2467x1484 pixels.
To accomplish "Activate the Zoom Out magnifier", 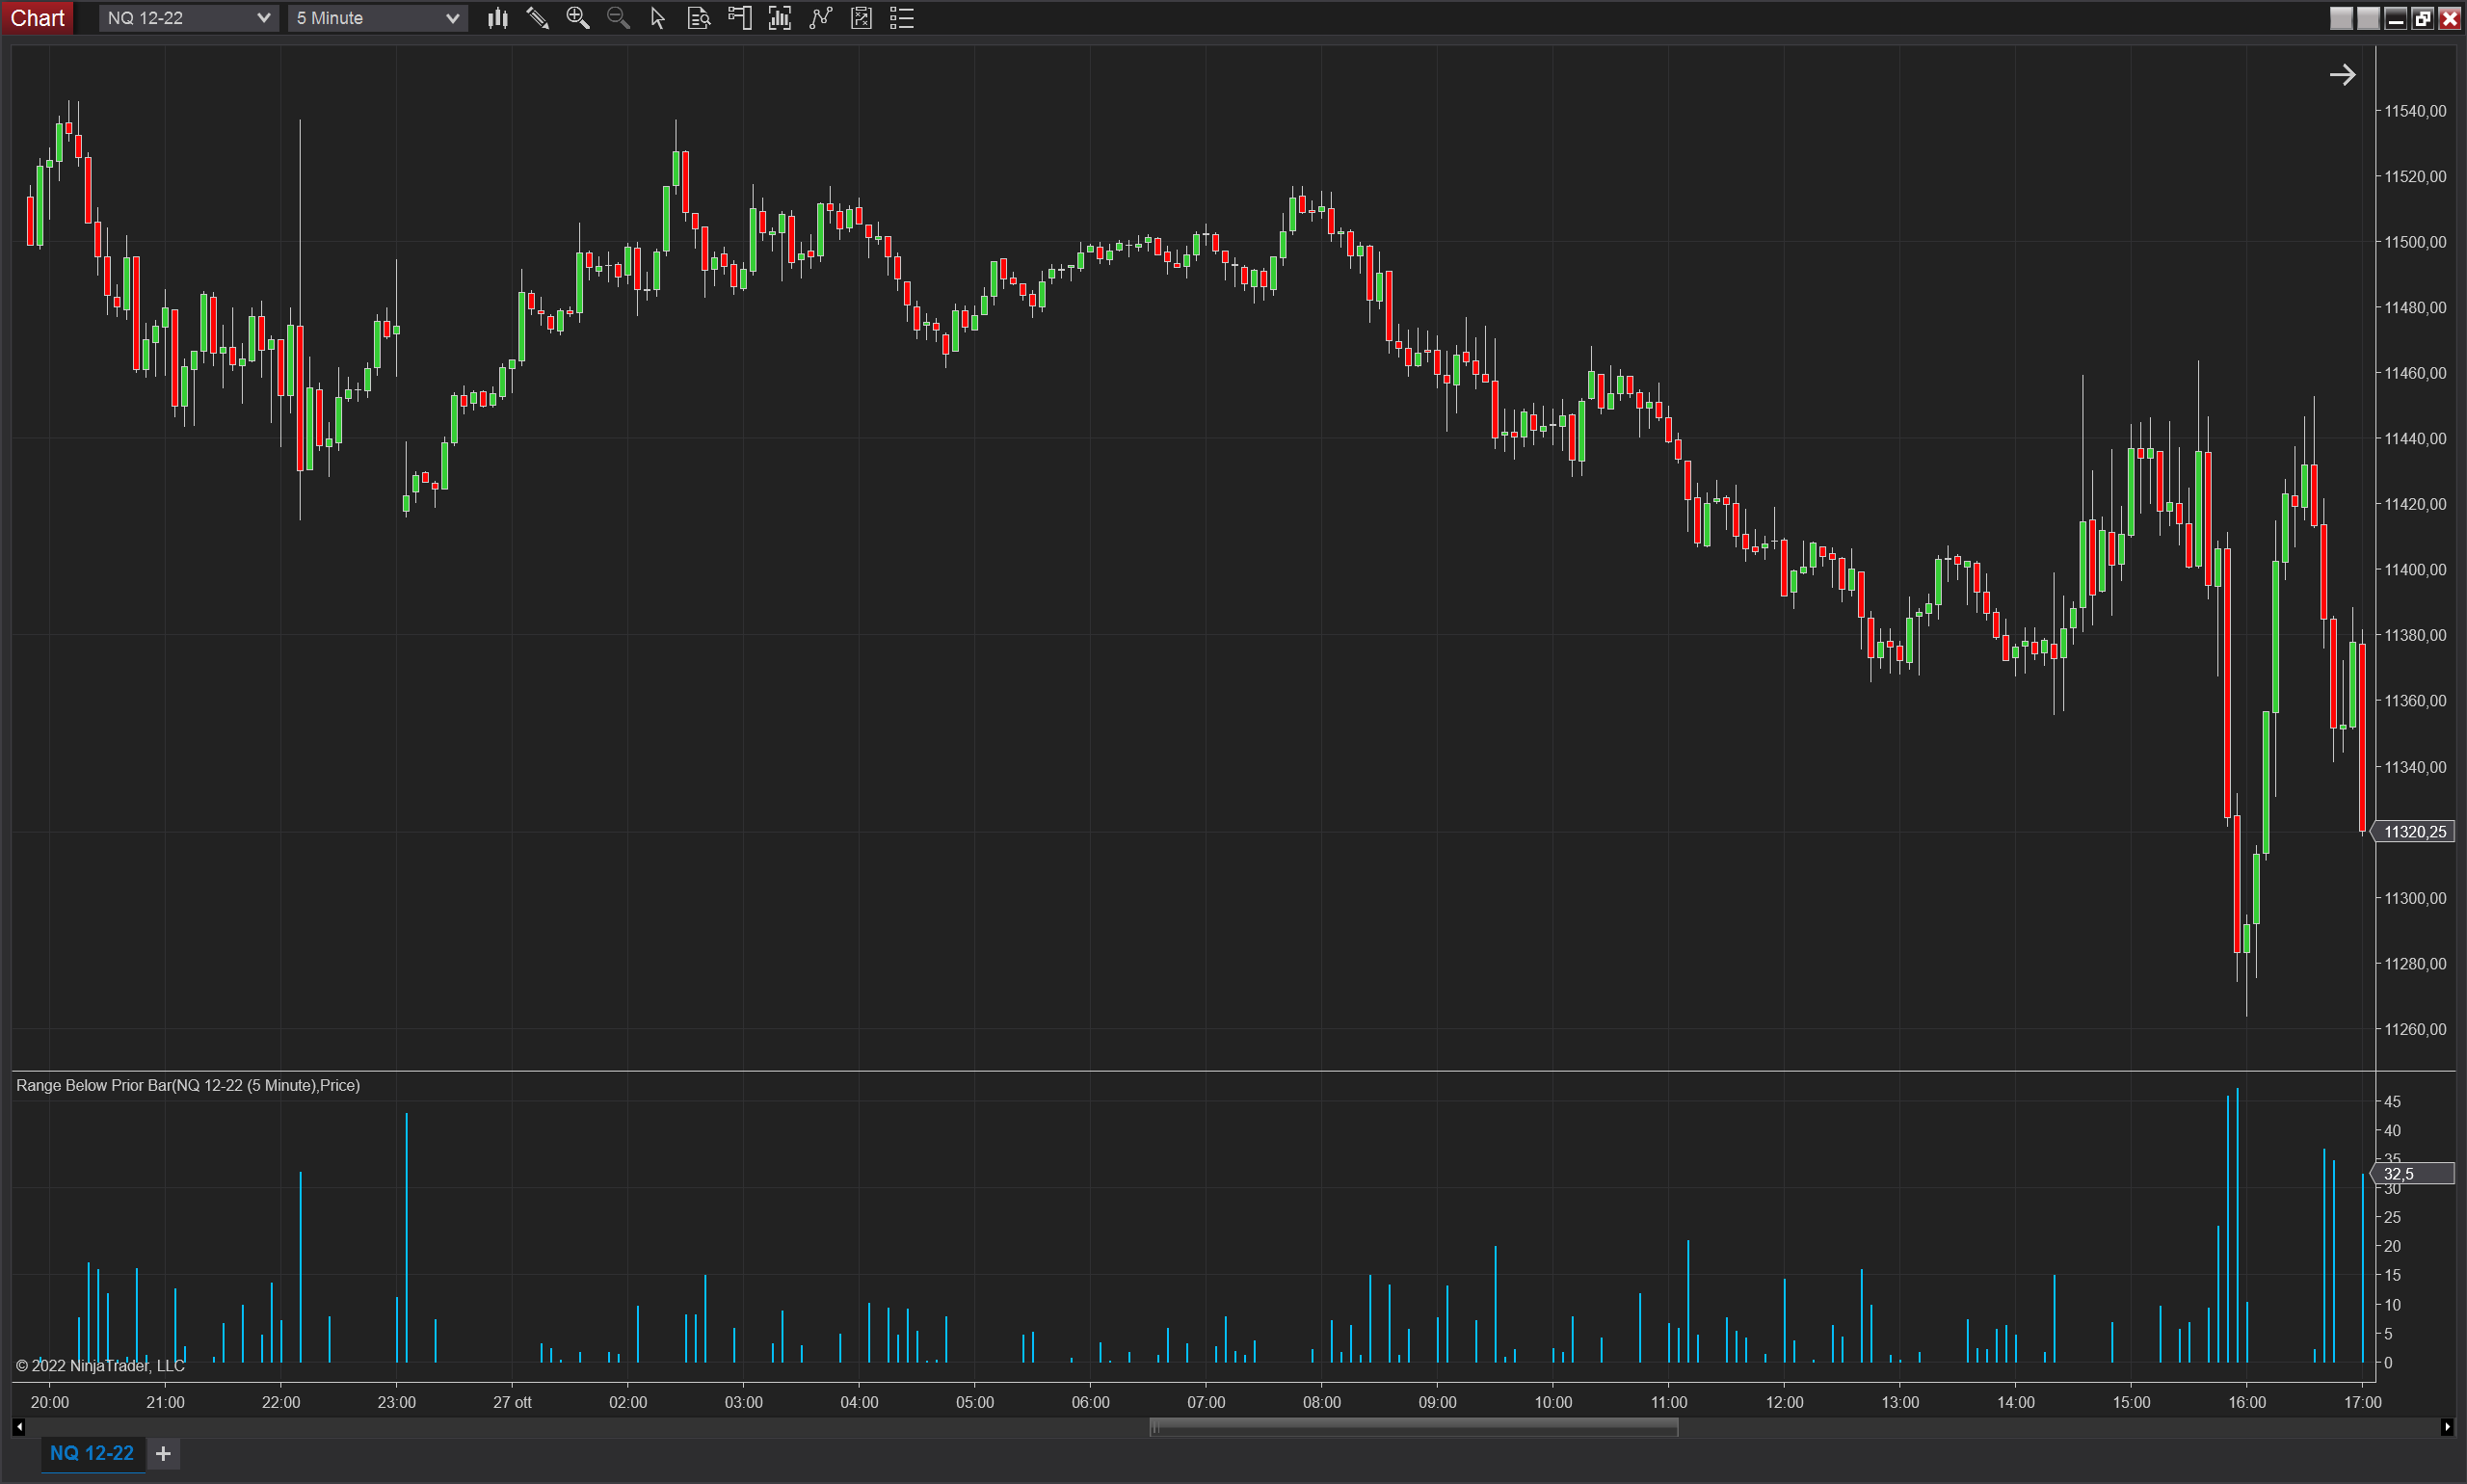I will (618, 18).
